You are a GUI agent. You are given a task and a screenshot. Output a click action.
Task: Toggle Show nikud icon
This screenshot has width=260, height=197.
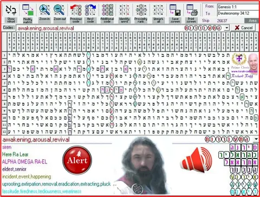click(11, 13)
